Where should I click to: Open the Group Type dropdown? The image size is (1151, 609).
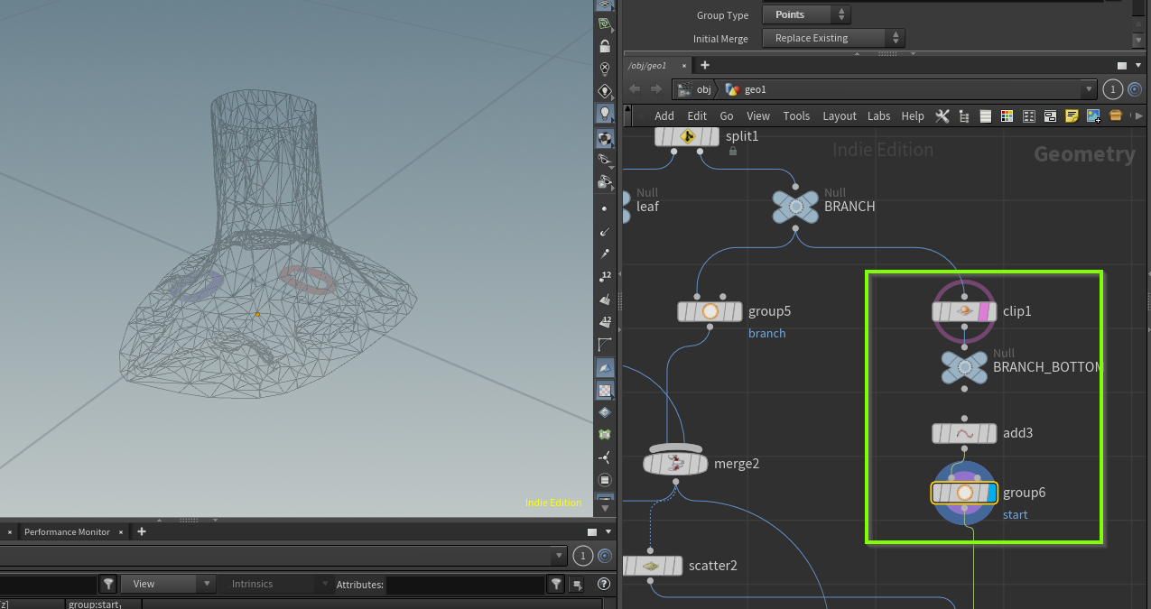point(806,14)
